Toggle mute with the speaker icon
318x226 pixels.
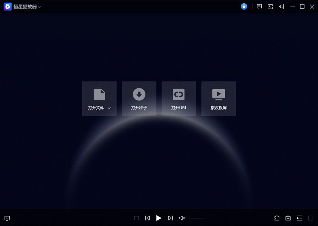(x=182, y=218)
